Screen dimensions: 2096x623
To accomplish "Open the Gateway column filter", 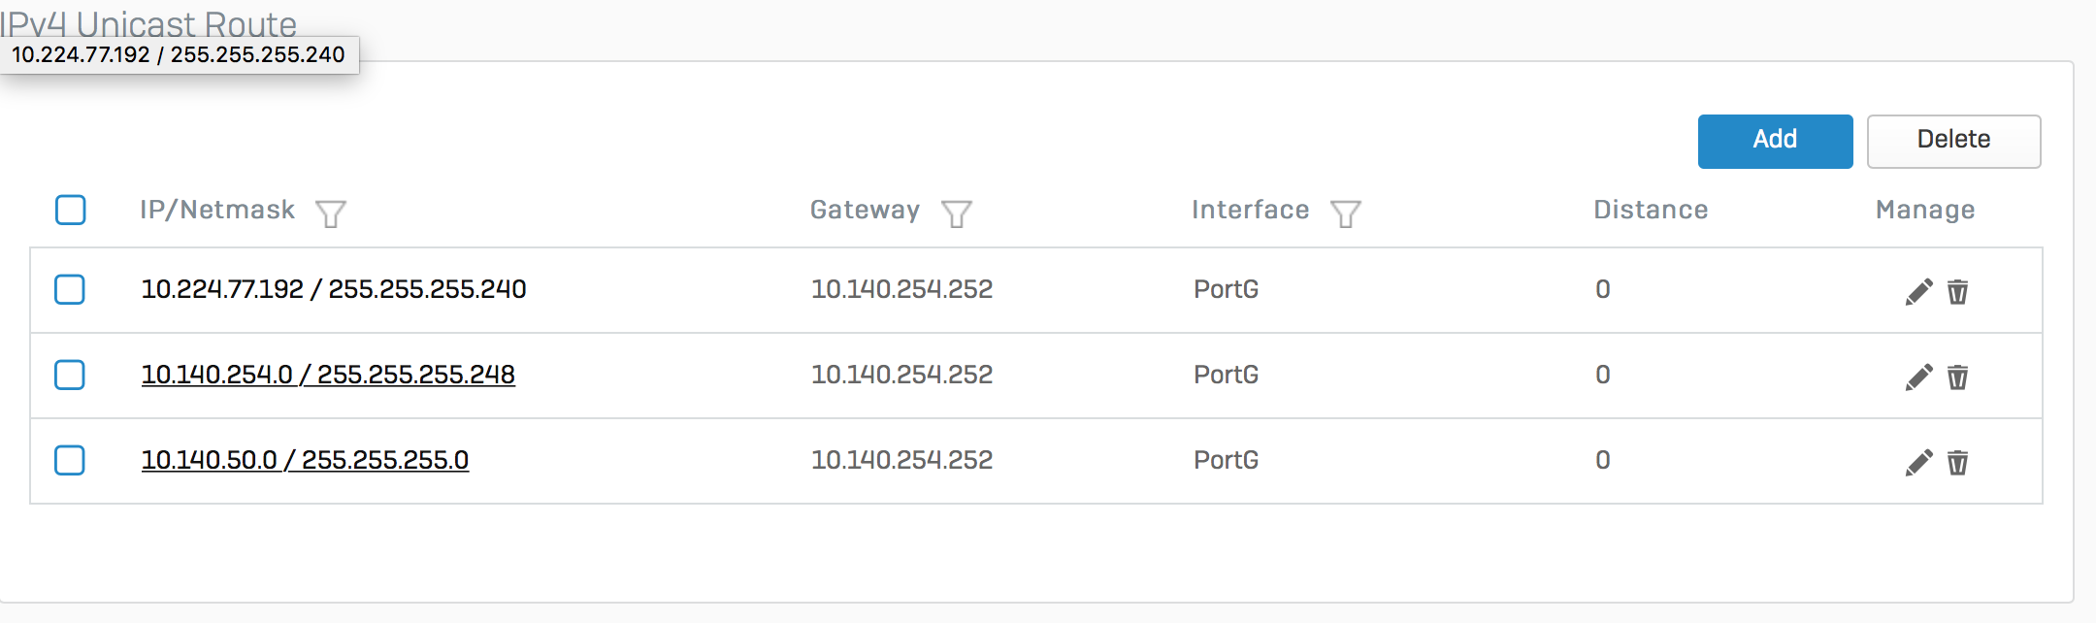I will (957, 213).
